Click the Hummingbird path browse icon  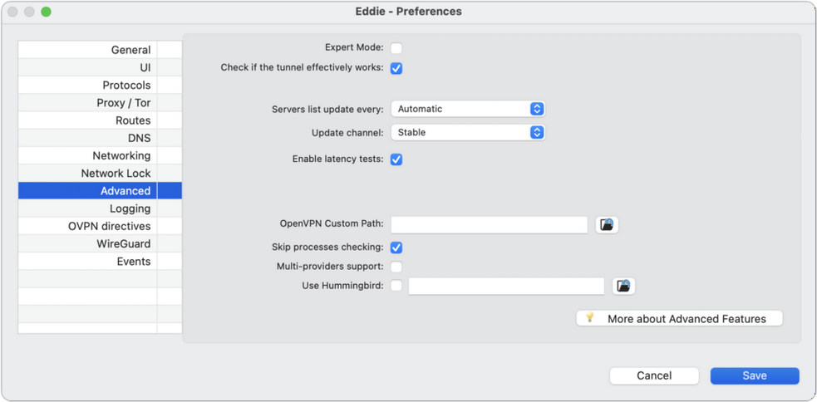click(x=623, y=286)
